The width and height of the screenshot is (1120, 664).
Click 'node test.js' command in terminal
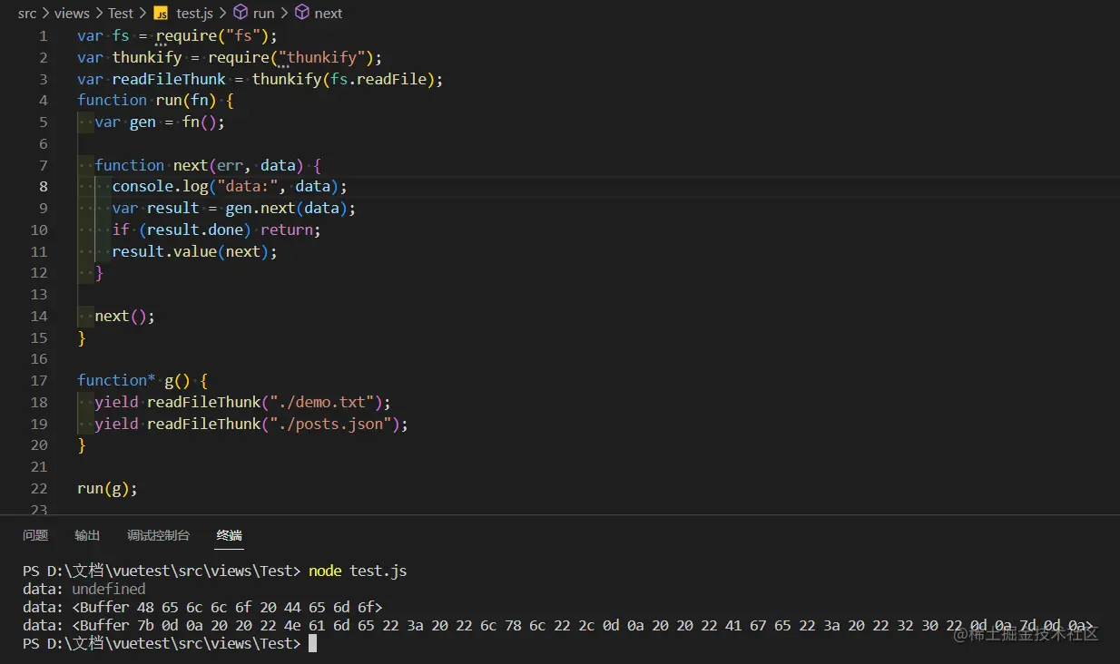point(358,571)
